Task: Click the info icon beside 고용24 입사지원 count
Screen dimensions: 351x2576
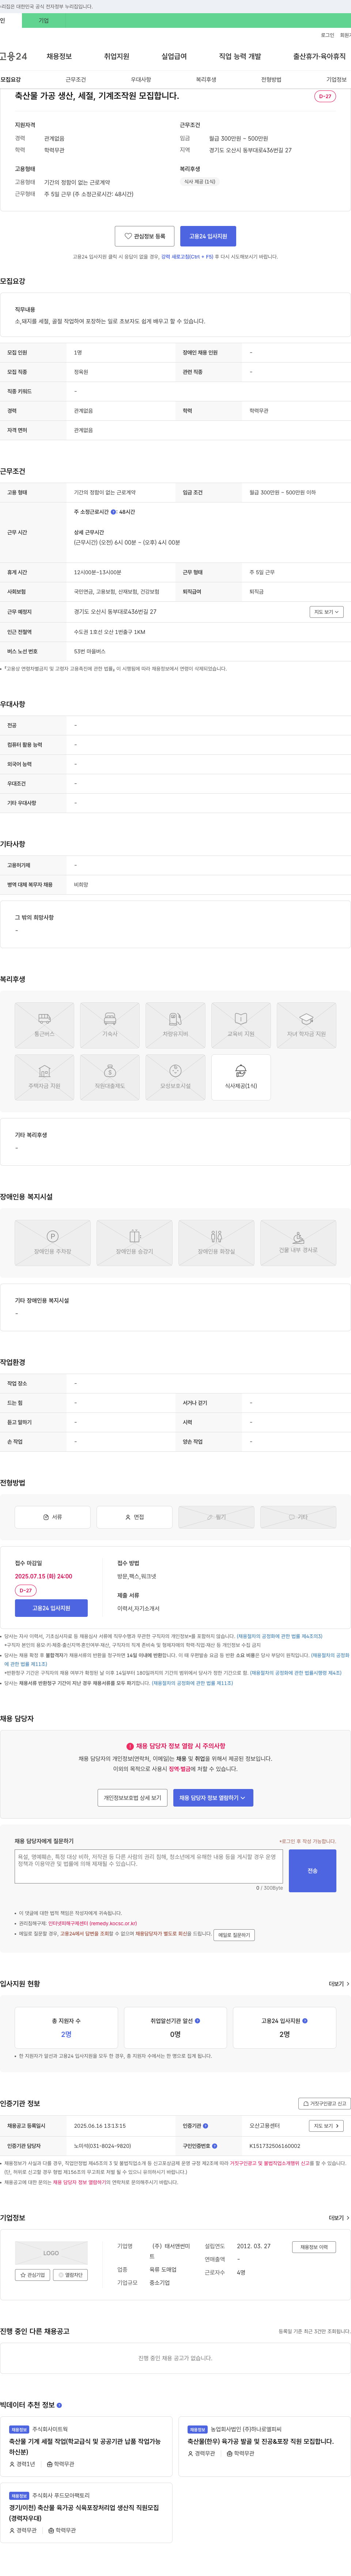Action: point(305,2021)
